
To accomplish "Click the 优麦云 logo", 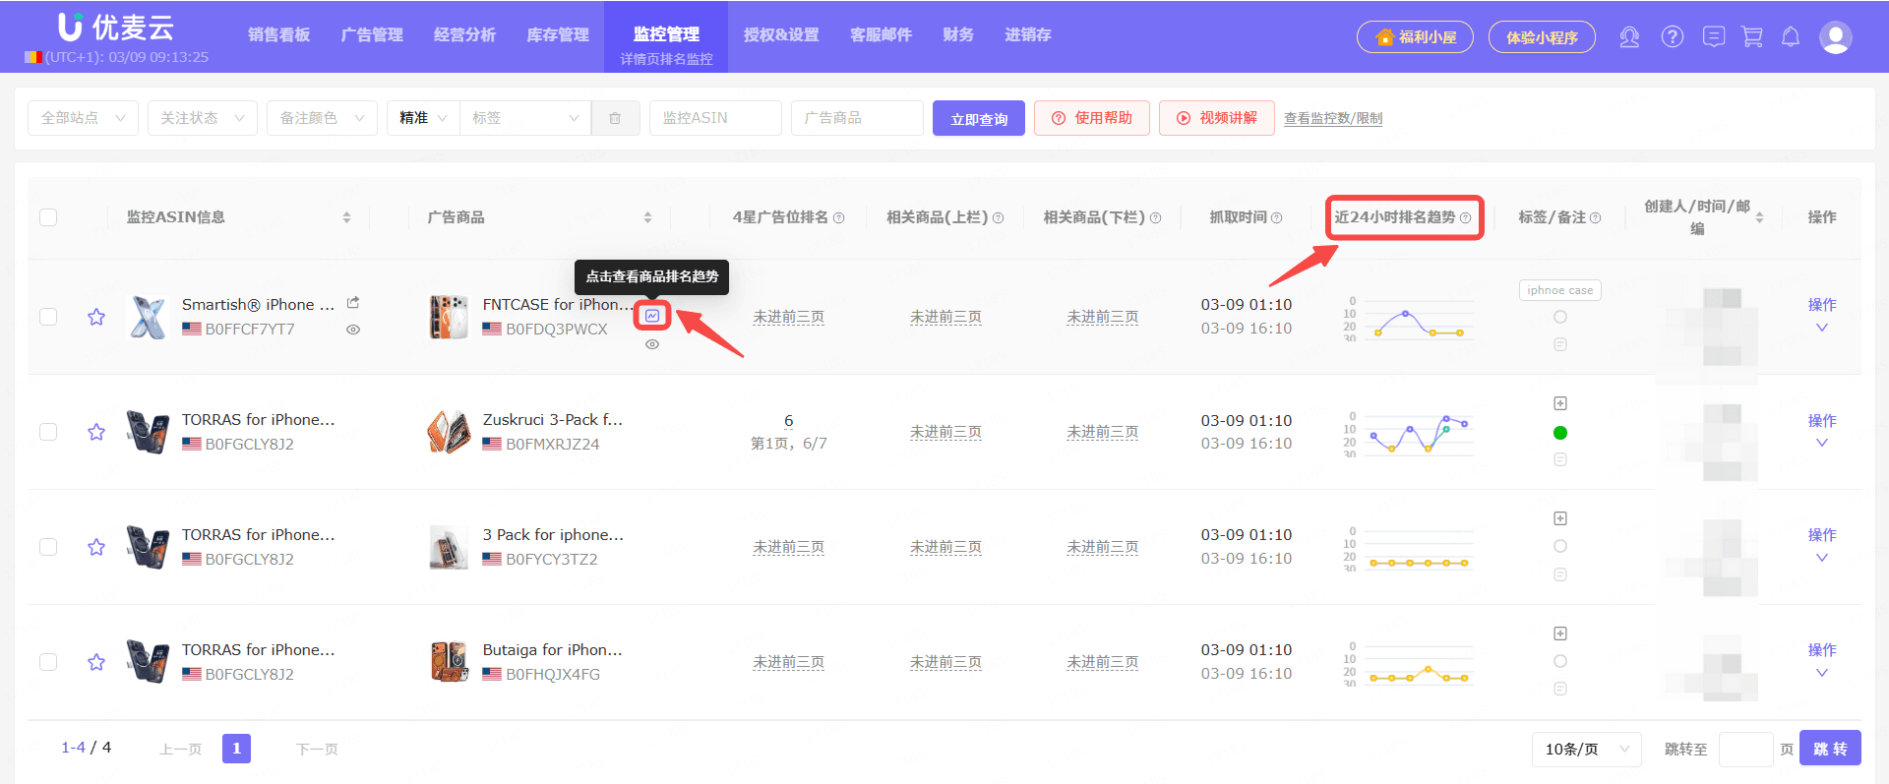I will pos(115,28).
